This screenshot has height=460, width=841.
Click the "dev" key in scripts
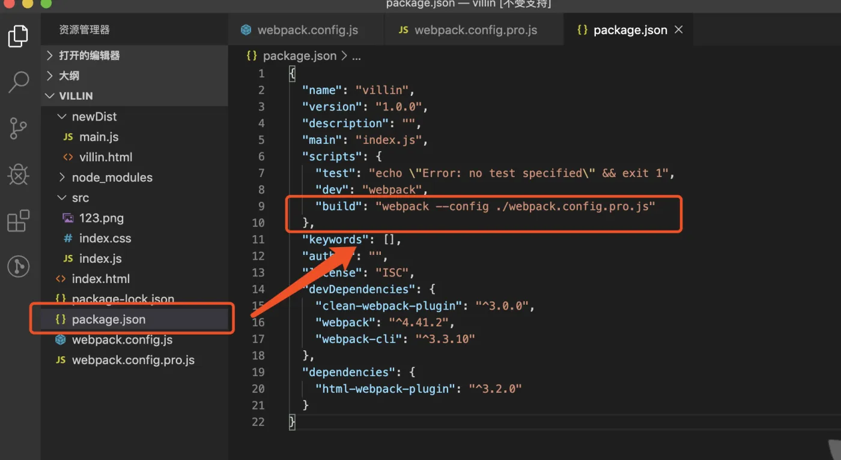pyautogui.click(x=332, y=190)
